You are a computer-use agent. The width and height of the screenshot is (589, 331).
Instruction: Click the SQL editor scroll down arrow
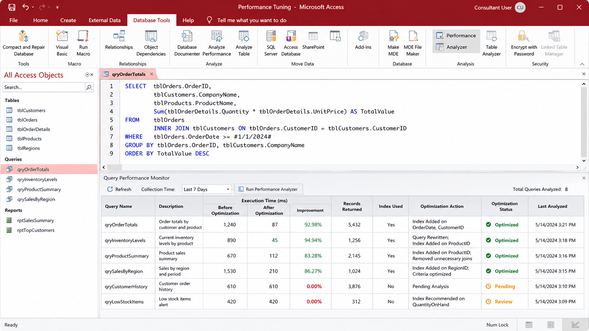pos(584,161)
